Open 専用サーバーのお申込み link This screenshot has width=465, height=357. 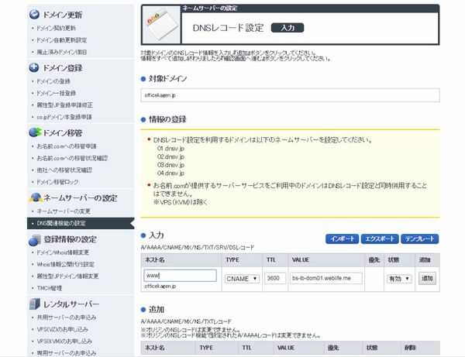click(x=67, y=353)
